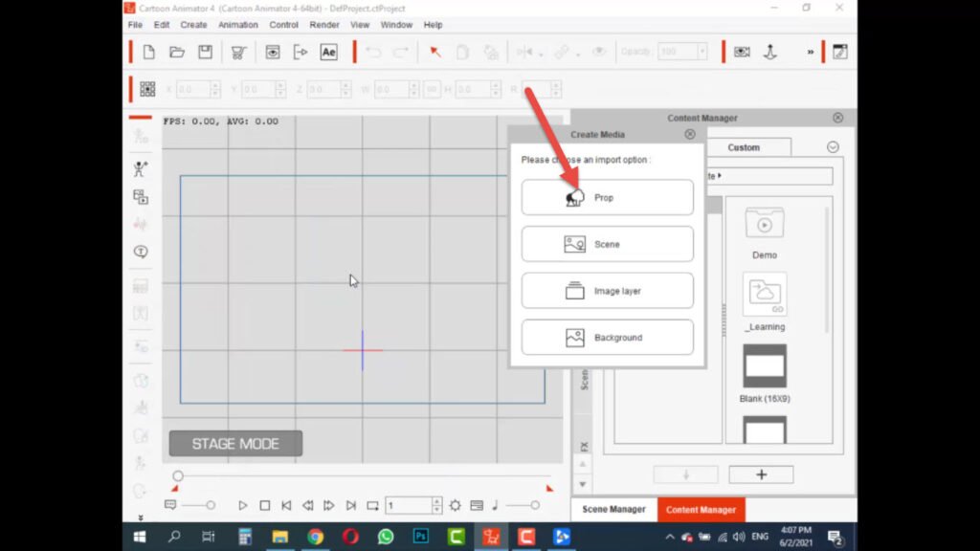980x551 pixels.
Task: Step to next frame
Action: tap(329, 505)
